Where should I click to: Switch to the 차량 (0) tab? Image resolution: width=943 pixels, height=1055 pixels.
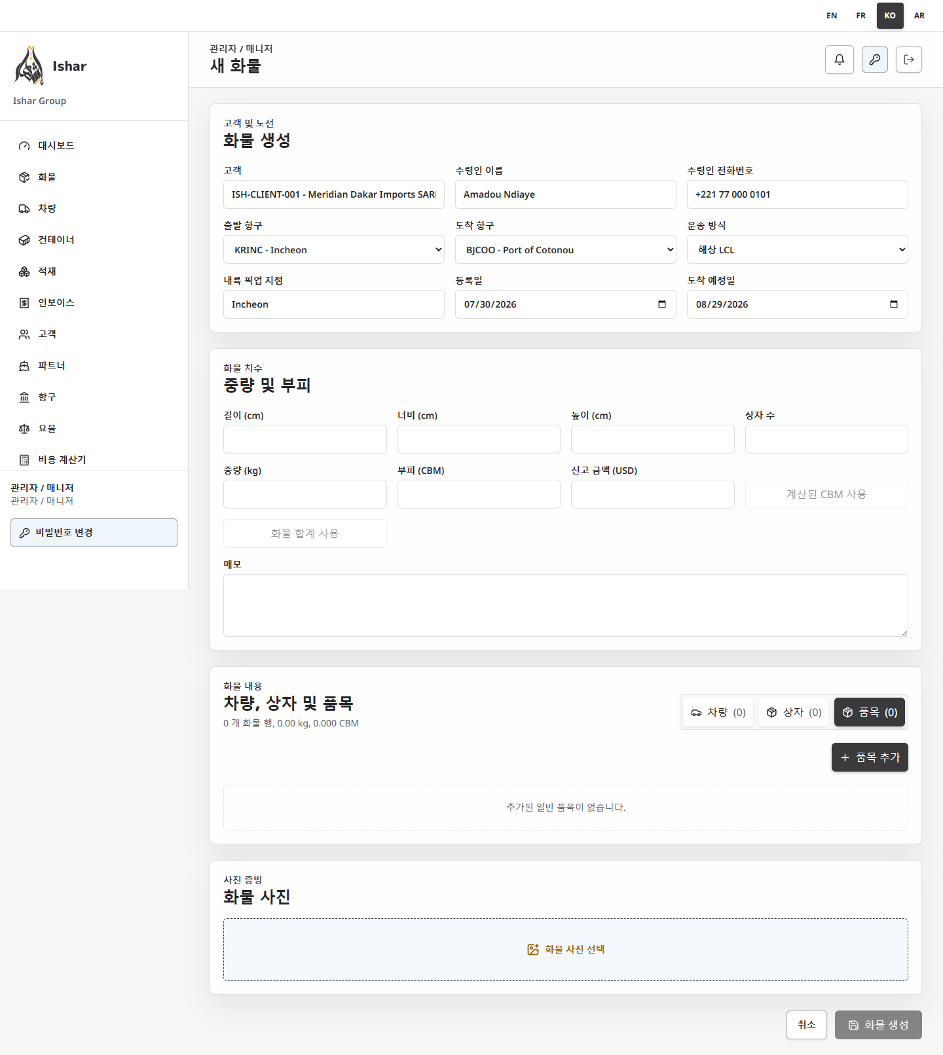pos(718,712)
